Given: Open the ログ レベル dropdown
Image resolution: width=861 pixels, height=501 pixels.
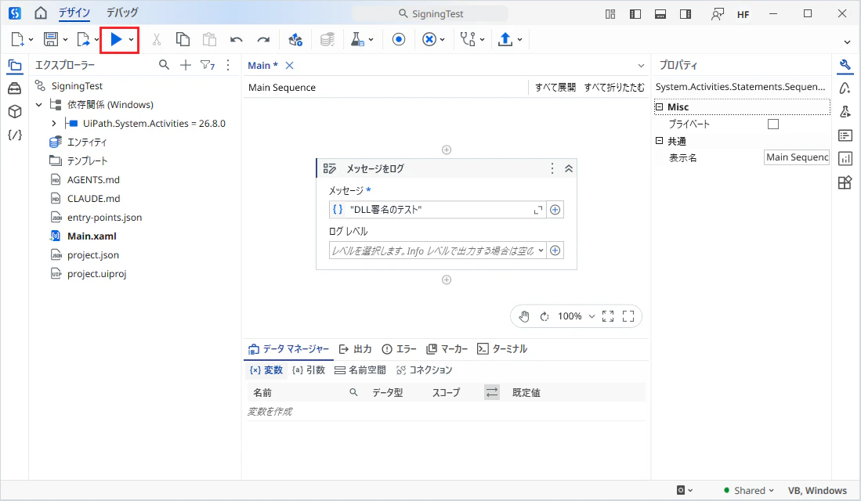Looking at the screenshot, I should 541,250.
